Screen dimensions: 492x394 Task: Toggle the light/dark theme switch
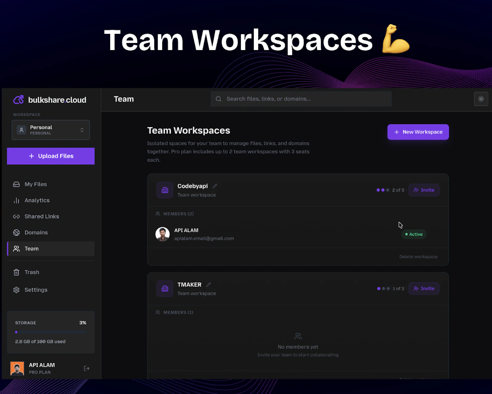pyautogui.click(x=481, y=99)
